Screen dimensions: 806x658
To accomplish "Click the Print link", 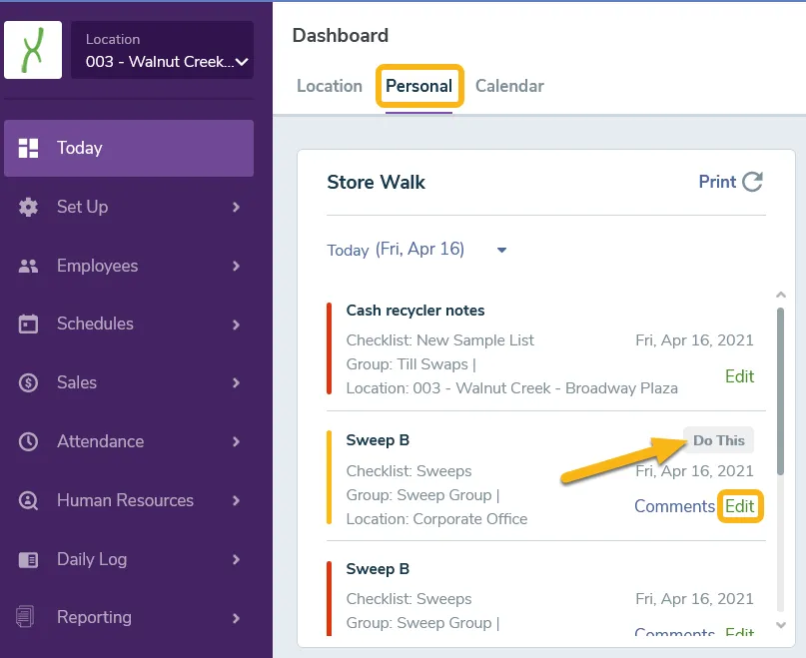I will (x=717, y=182).
